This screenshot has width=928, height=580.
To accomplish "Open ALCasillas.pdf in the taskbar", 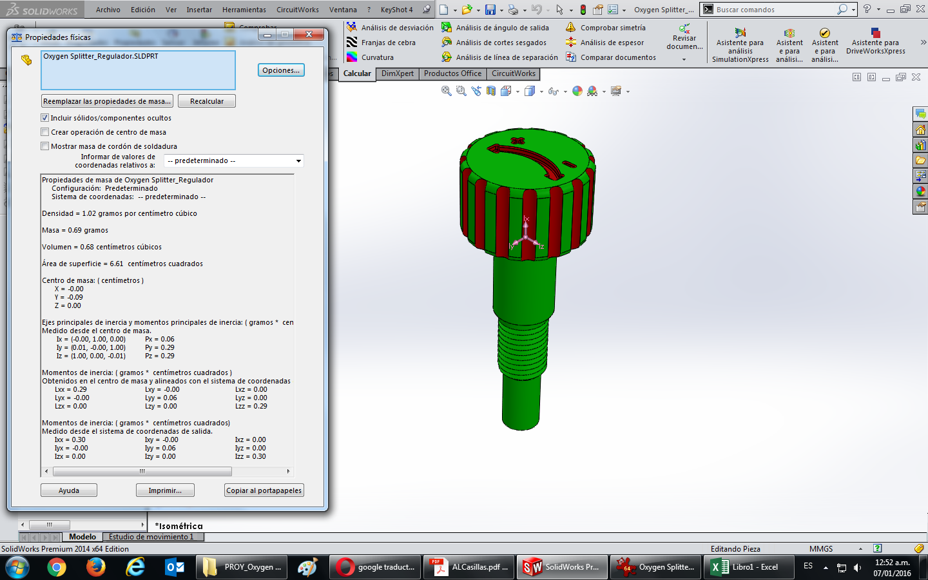I will click(x=470, y=567).
